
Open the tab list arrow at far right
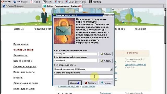point(165,6)
